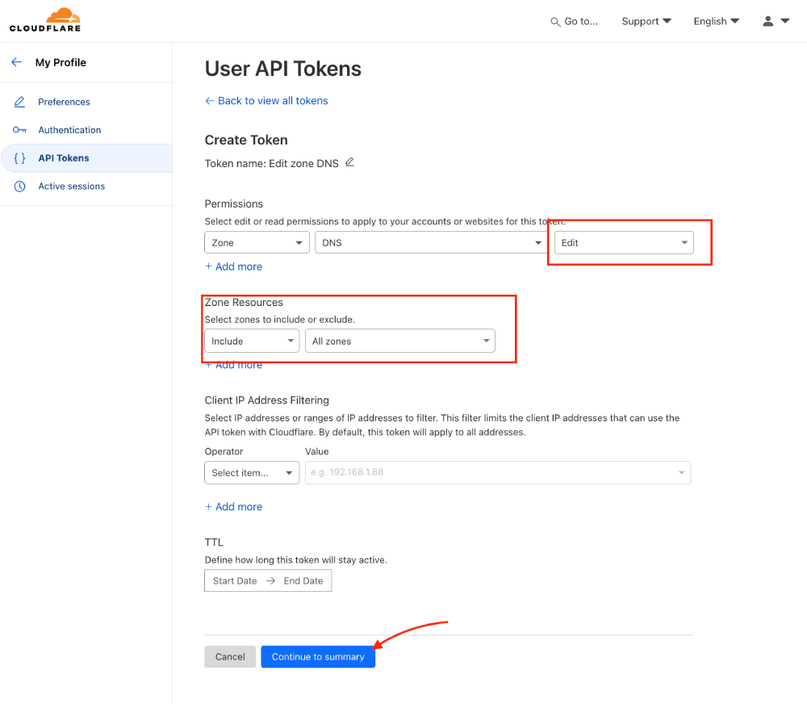
Task: Click the Go to... search box
Action: (x=574, y=22)
